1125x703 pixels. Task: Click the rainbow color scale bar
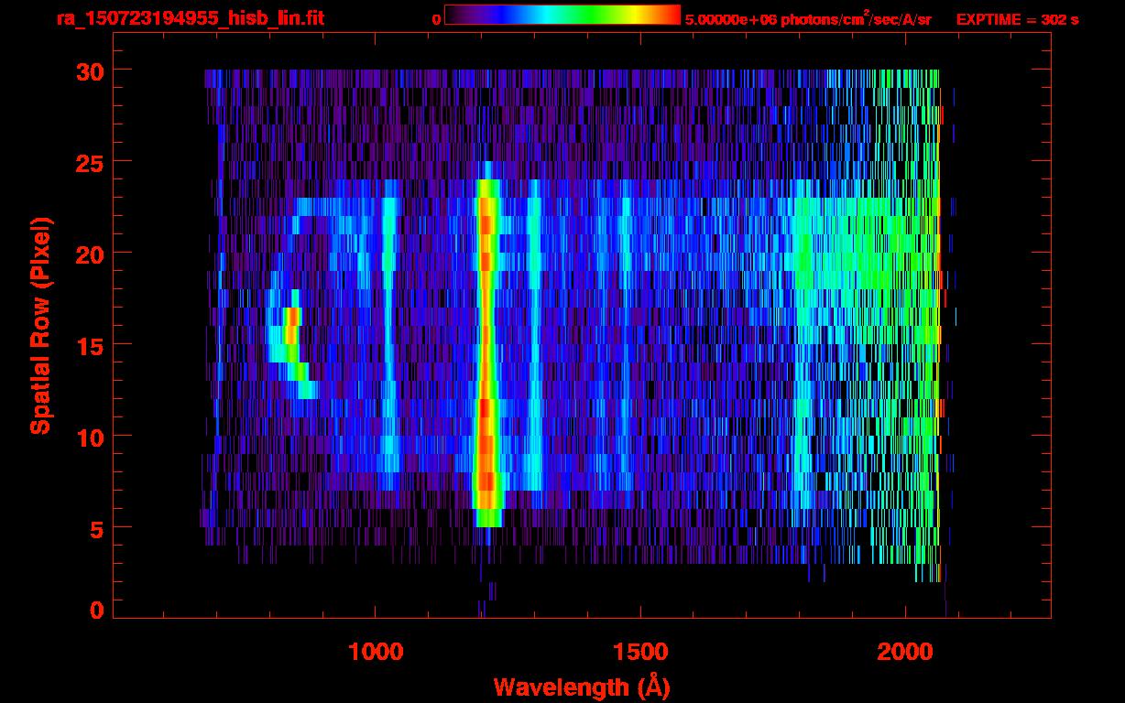click(x=562, y=15)
